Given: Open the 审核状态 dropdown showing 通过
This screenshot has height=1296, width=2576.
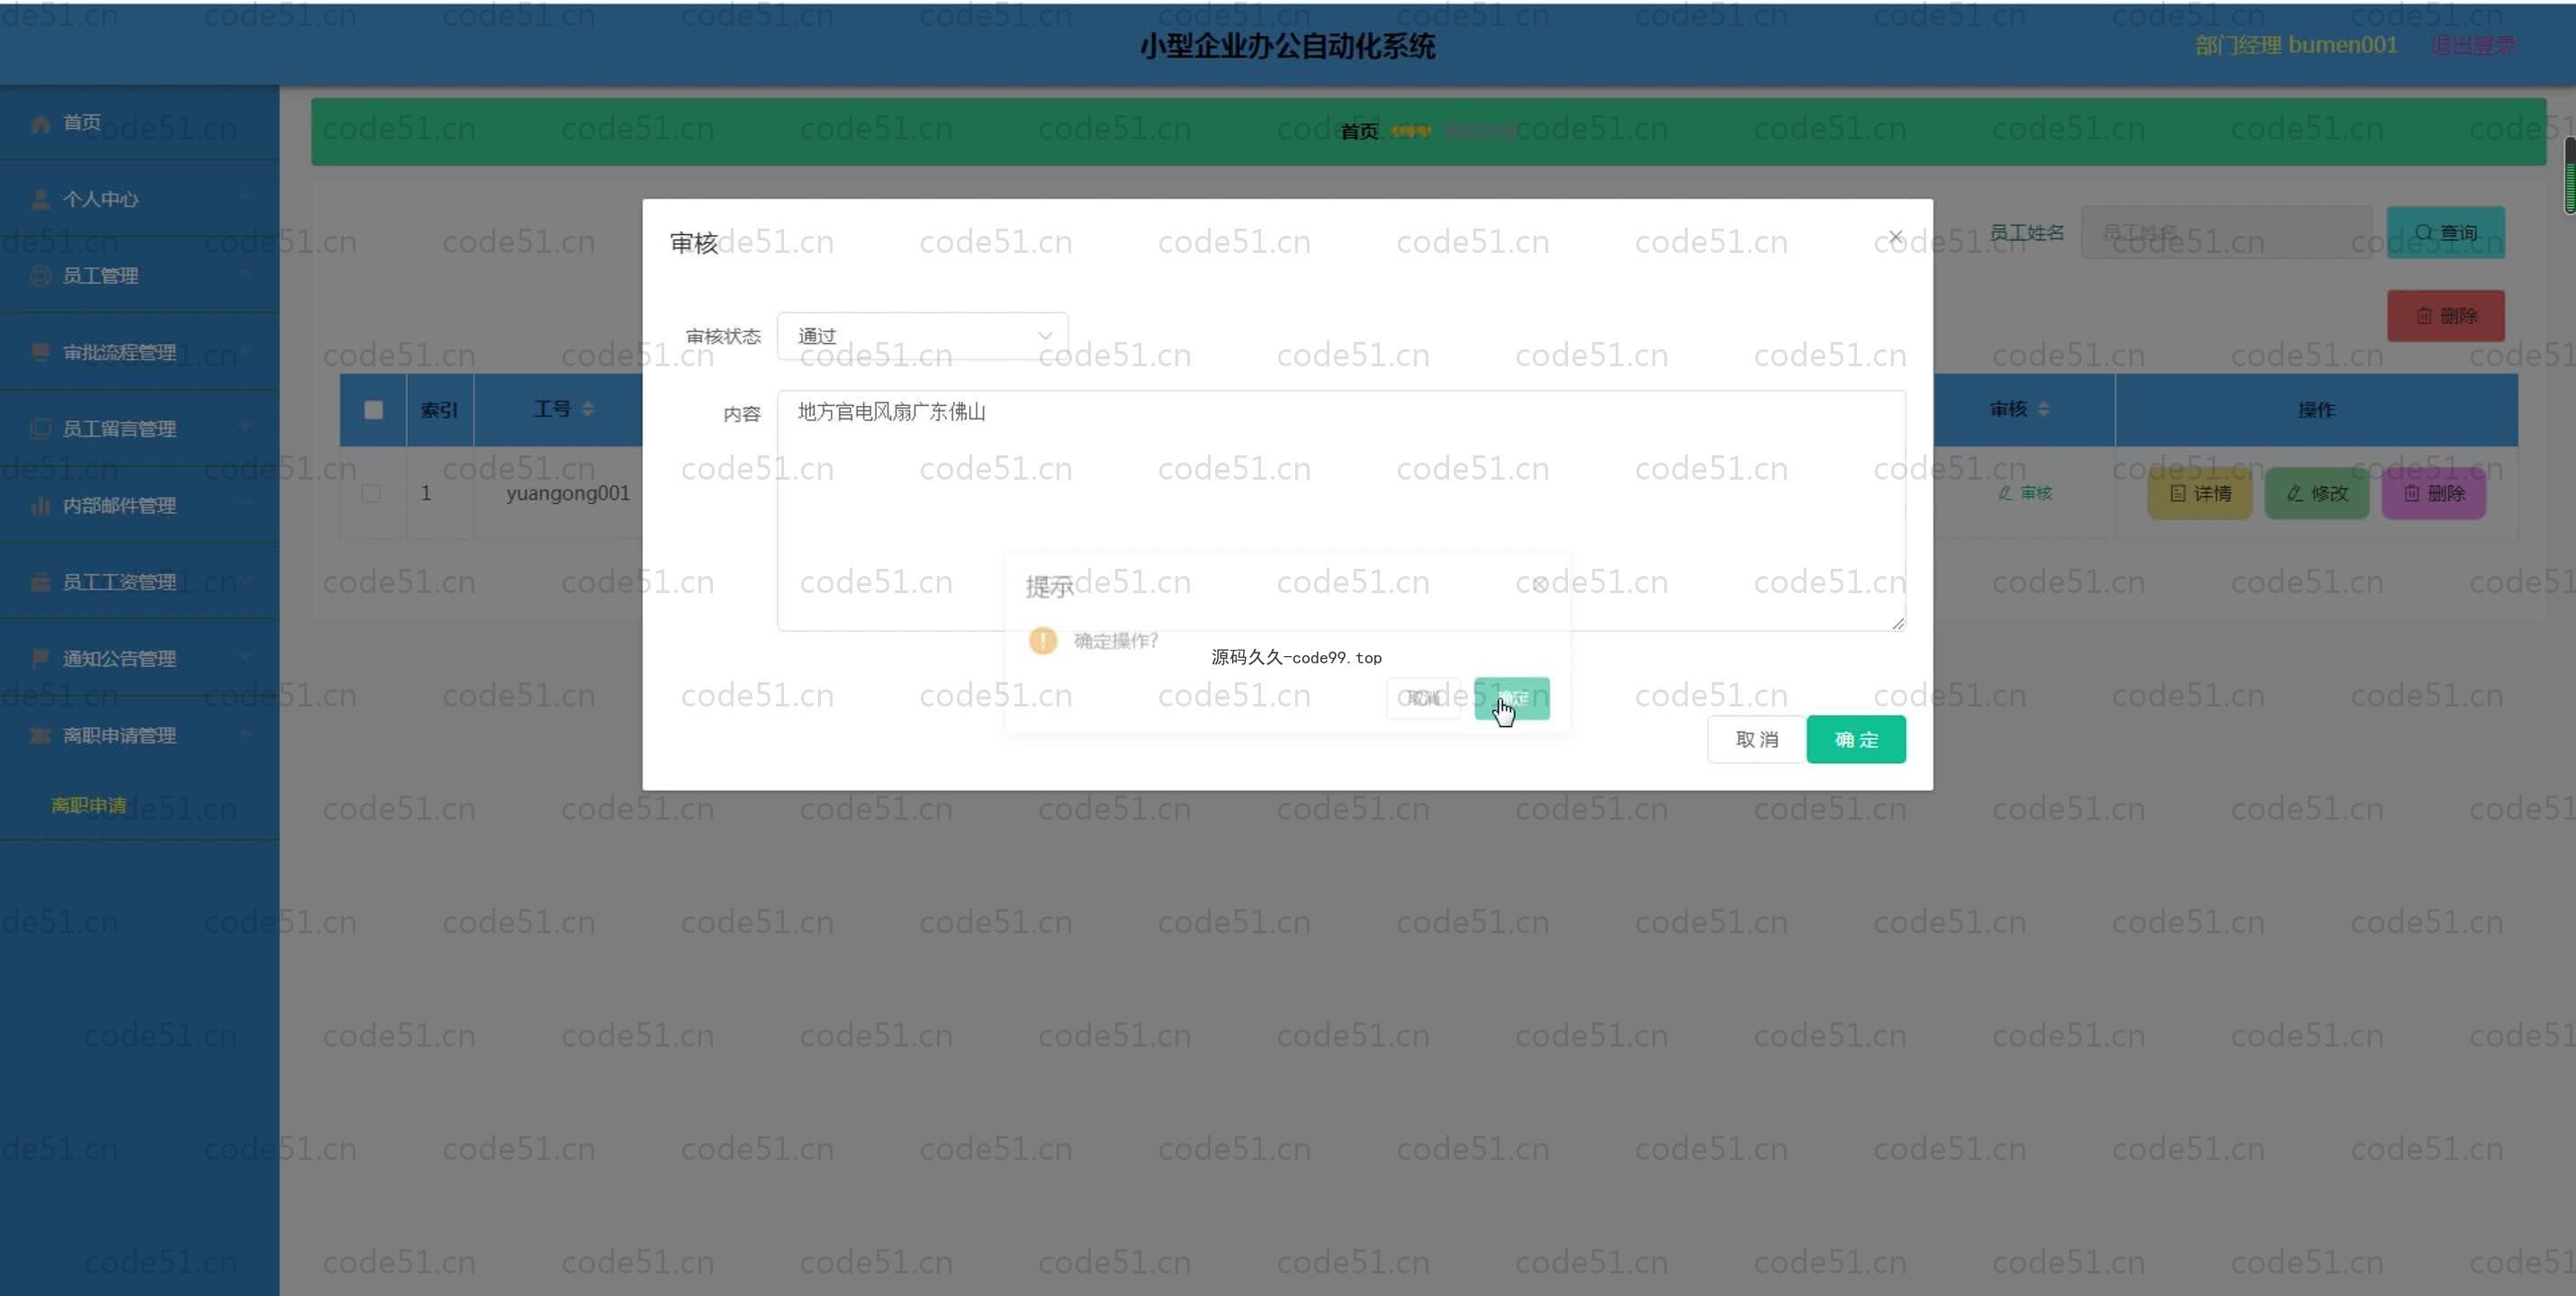Looking at the screenshot, I should tap(922, 336).
